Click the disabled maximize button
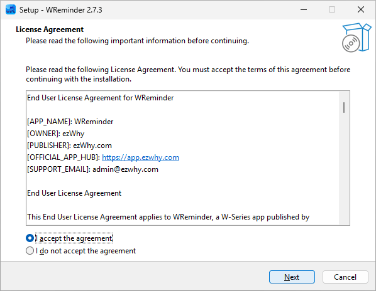This screenshot has height=291, width=376. coord(332,9)
